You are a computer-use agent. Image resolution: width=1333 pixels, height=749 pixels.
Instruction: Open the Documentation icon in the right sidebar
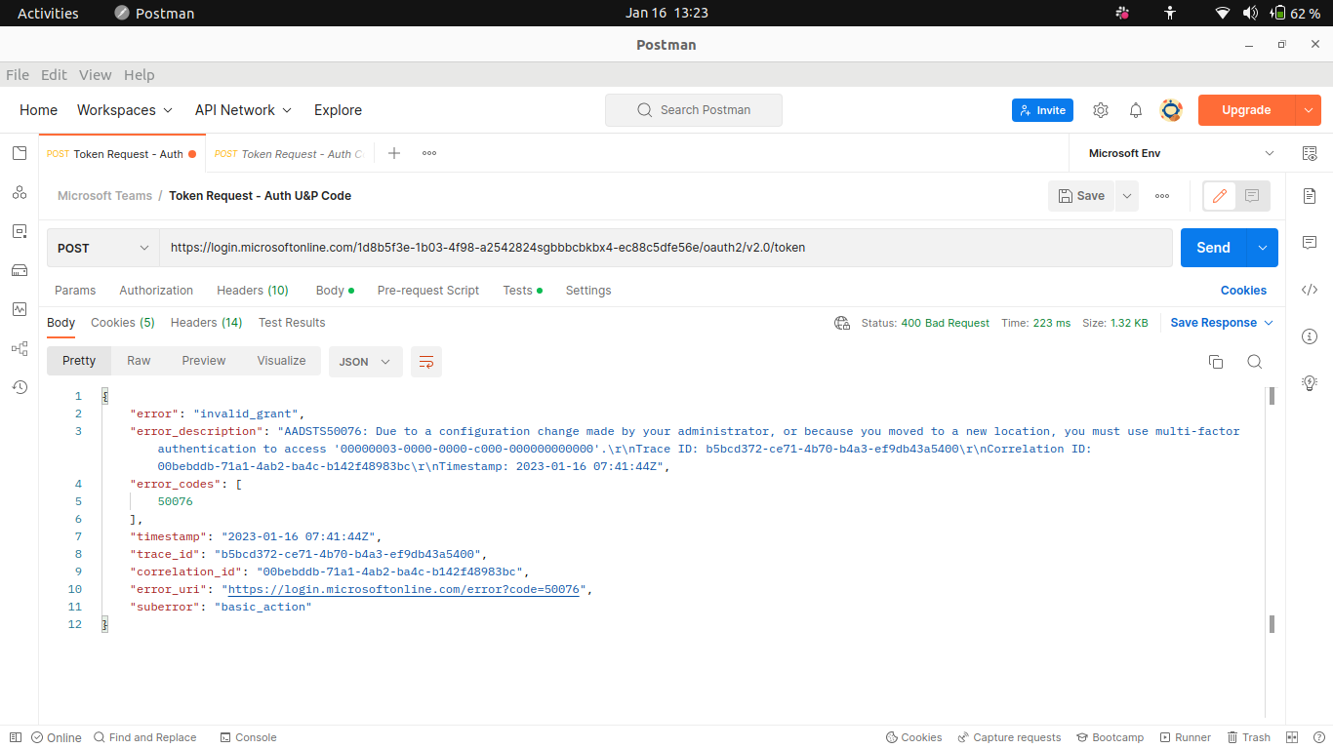[x=1310, y=196]
